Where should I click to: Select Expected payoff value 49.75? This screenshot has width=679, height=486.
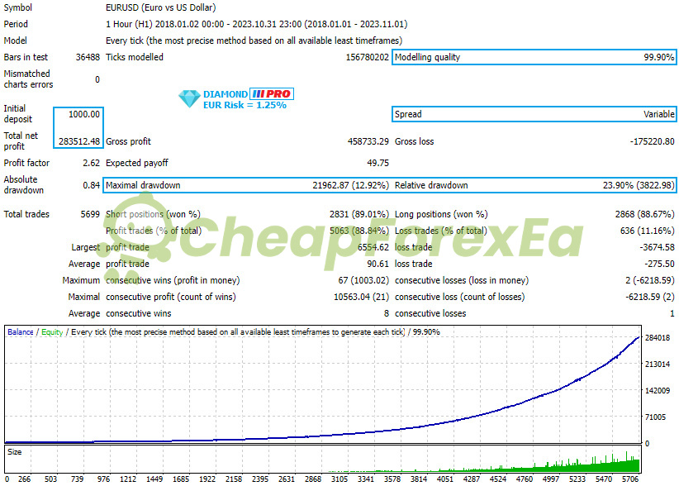377,164
